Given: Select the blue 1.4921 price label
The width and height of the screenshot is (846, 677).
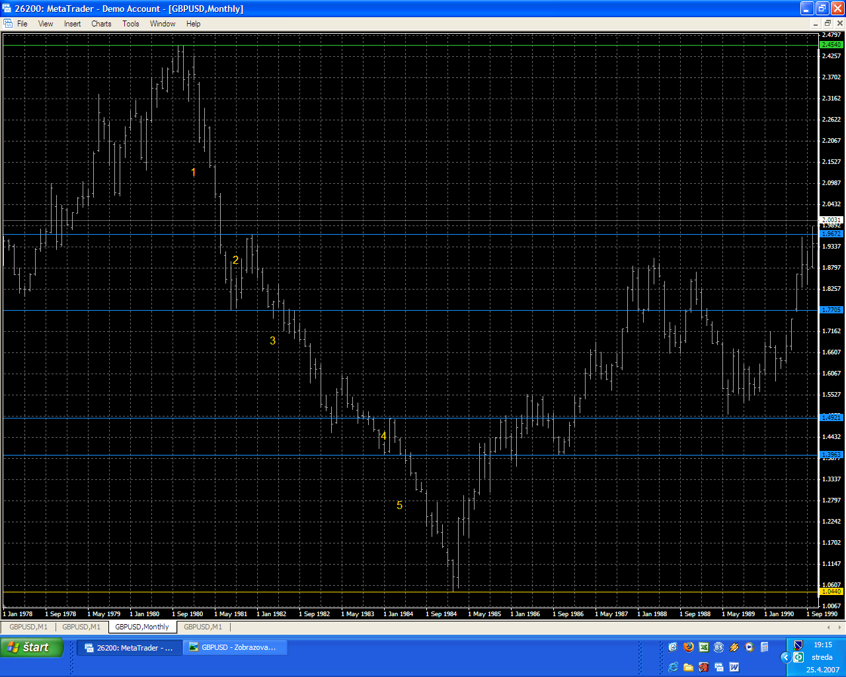Looking at the screenshot, I should (831, 417).
